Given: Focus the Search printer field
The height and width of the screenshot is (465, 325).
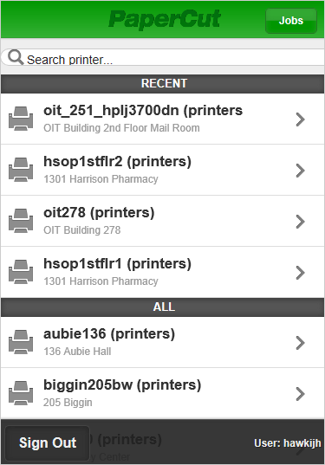Looking at the screenshot, I should click(x=163, y=57).
